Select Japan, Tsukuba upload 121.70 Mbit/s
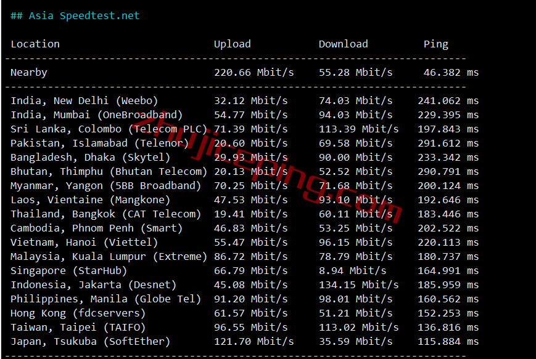 254,341
